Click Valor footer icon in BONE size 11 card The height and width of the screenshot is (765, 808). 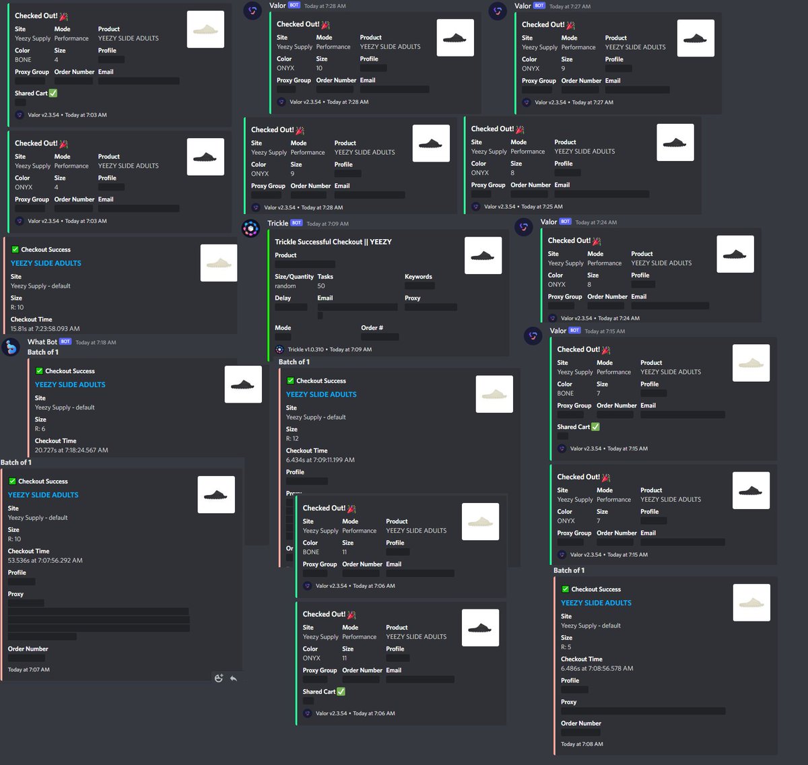[x=308, y=586]
